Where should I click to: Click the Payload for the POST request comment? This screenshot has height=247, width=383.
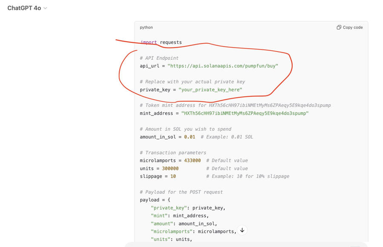(x=181, y=192)
